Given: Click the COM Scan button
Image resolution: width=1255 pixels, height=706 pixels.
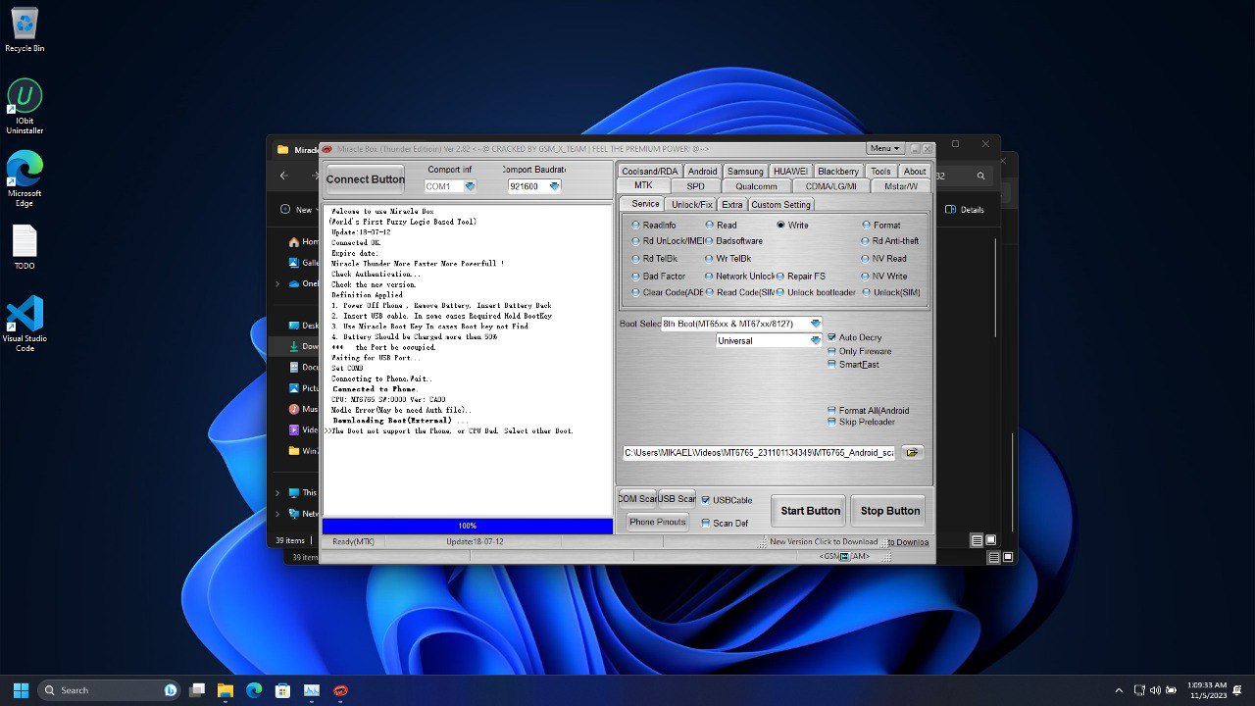Looking at the screenshot, I should coord(637,499).
